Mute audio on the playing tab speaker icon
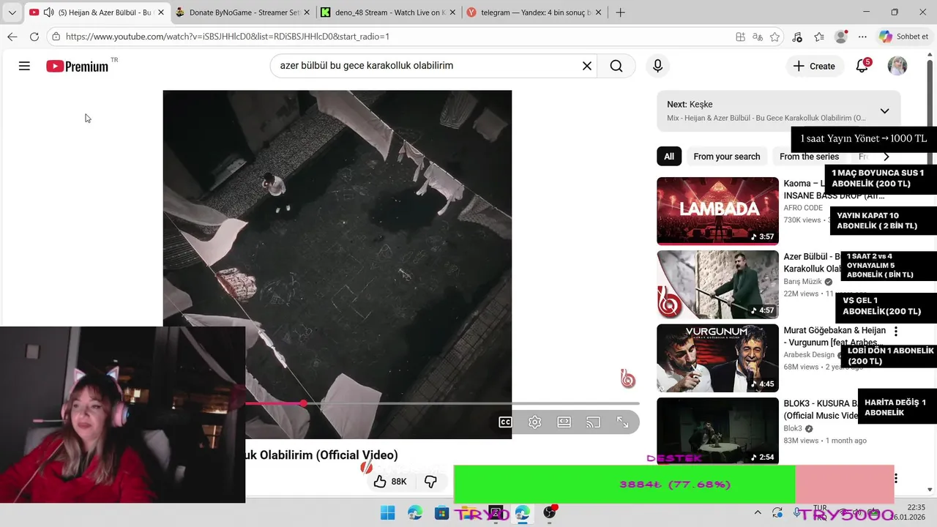Viewport: 937px width, 527px height. (48, 12)
